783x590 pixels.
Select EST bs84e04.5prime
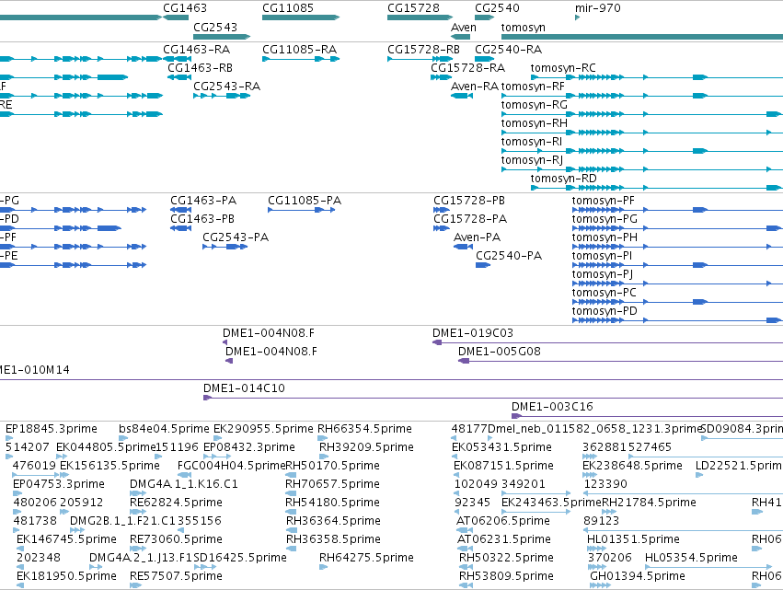click(x=165, y=429)
